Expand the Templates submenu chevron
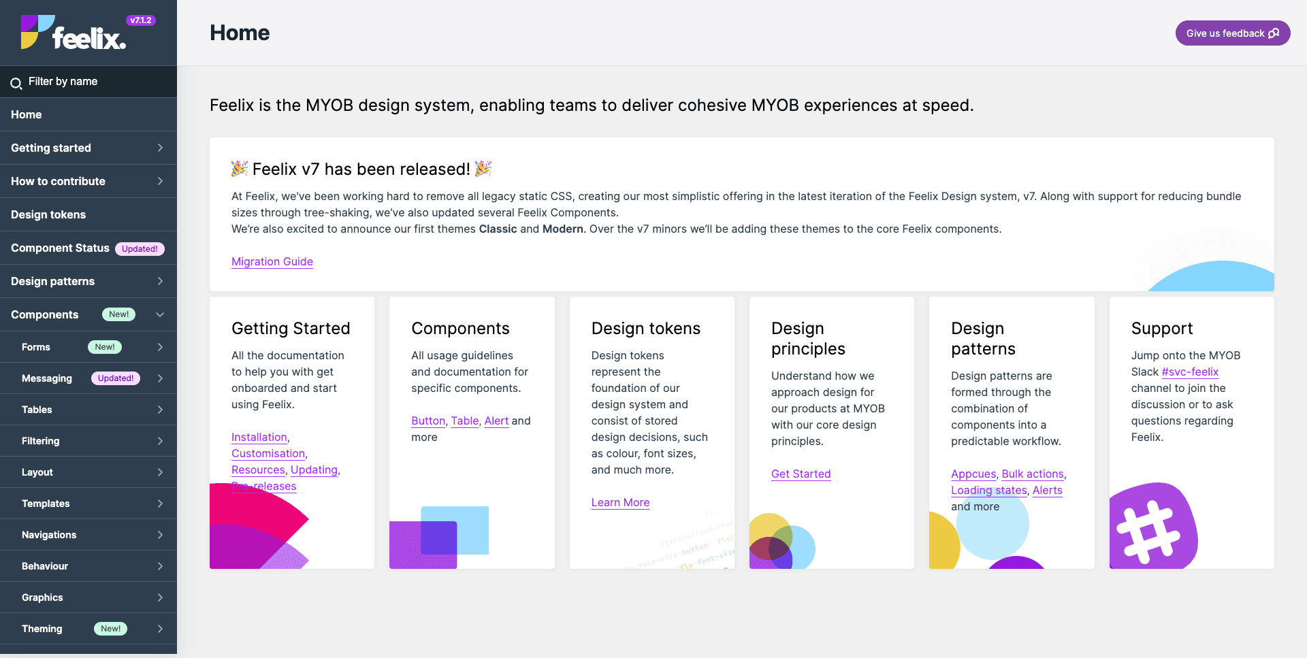This screenshot has width=1307, height=658. [160, 504]
